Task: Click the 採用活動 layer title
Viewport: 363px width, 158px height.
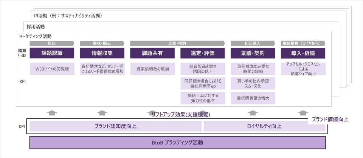Action: [x=36, y=26]
